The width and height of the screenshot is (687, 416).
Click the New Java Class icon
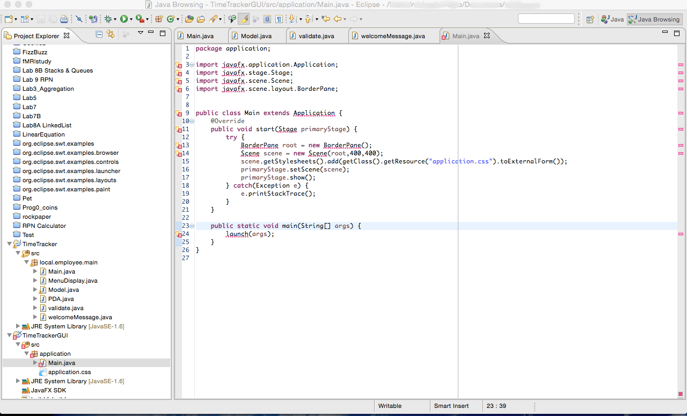point(171,19)
